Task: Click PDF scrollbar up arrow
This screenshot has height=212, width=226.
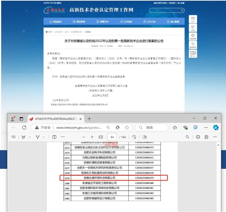Action: tap(218, 145)
